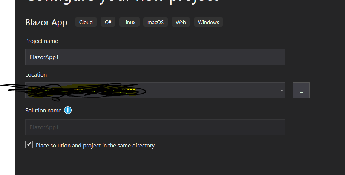Click the greyed-out Solution name text box

pos(155,127)
